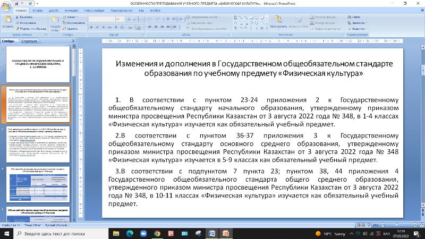Switch to Insert (Вставка) ribbon tab

37,11
